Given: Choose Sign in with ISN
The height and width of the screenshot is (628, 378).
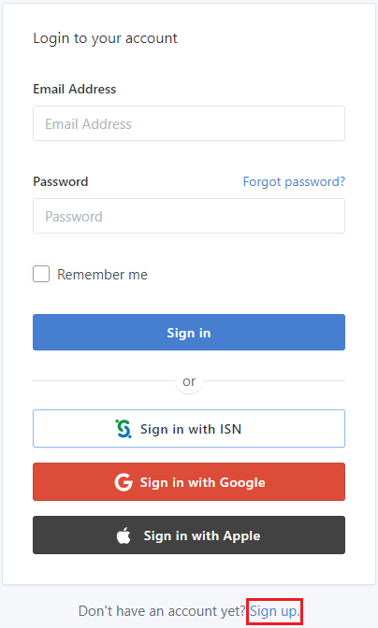Looking at the screenshot, I should coord(189,429).
